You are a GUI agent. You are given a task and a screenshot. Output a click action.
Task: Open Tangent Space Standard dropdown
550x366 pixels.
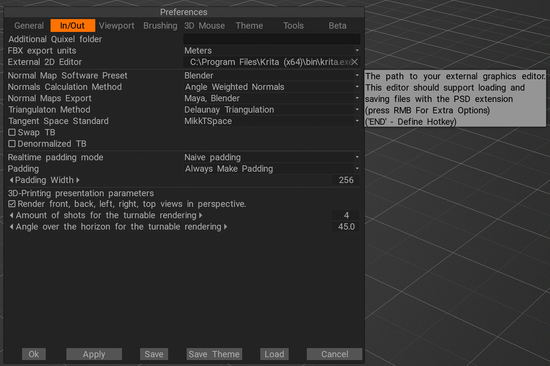tap(272, 121)
